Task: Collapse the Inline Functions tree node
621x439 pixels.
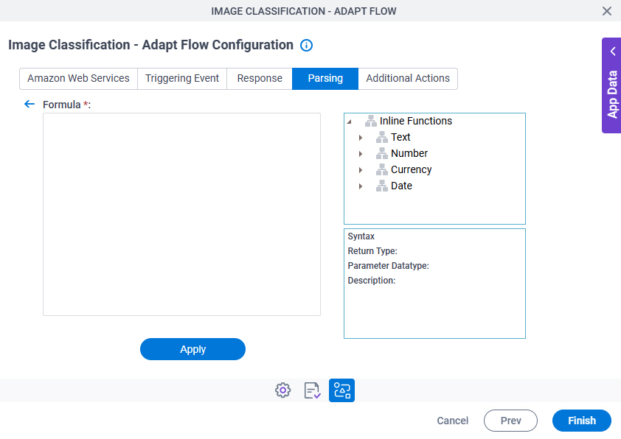Action: (x=350, y=122)
